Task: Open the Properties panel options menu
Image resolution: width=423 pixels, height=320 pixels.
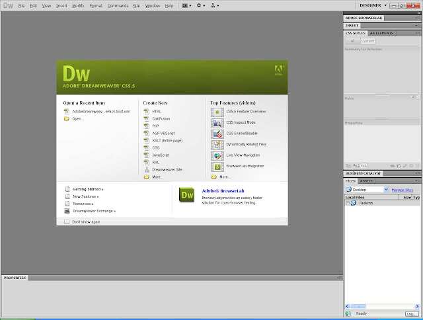Action: click(x=339, y=278)
